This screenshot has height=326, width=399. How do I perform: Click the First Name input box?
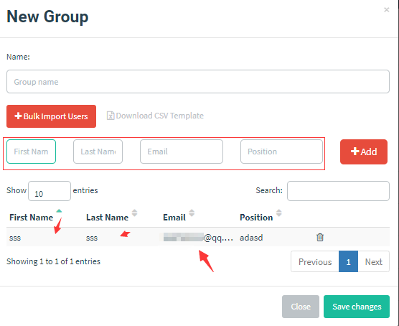31,152
